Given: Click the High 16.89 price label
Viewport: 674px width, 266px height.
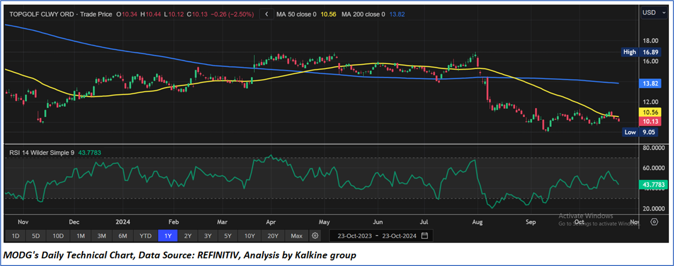Looking at the screenshot, I should point(641,52).
